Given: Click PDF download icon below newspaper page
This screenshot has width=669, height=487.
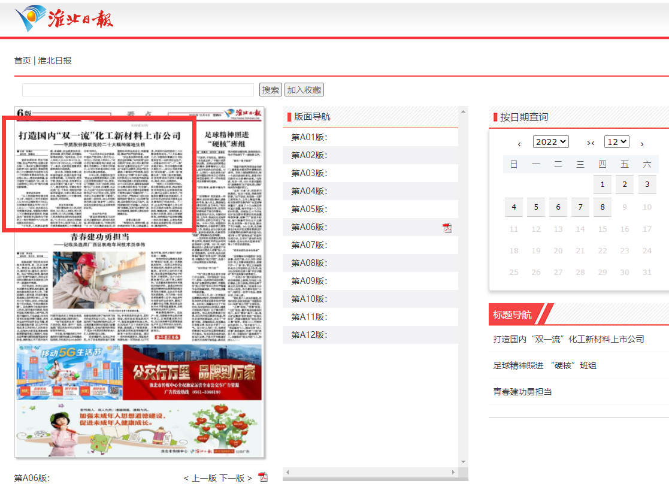Looking at the screenshot, I should [262, 477].
